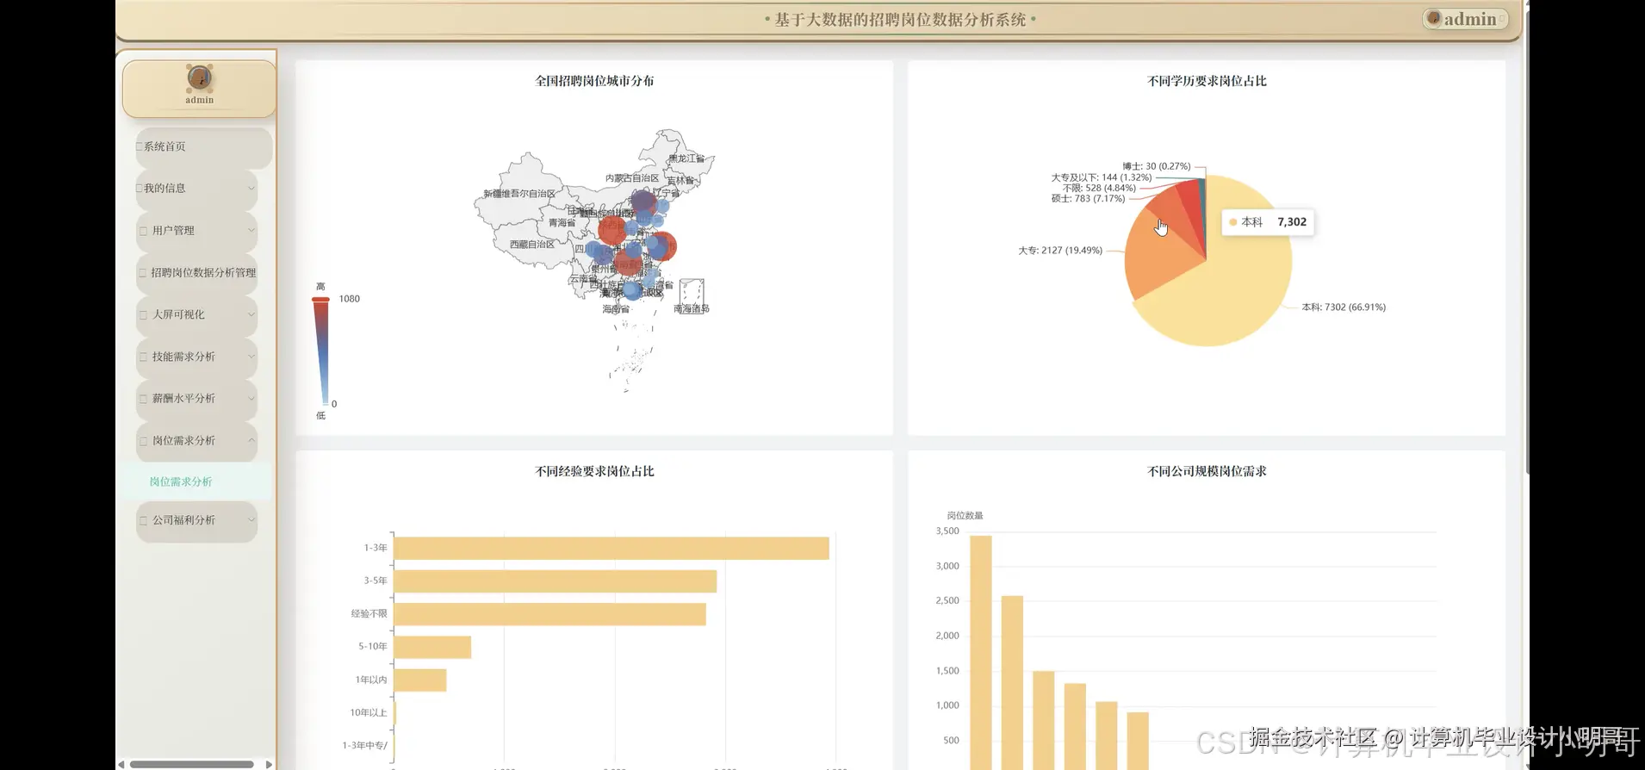
Task: Click the square icon before 招聘岗位数据分析管理
Action: pos(143,273)
